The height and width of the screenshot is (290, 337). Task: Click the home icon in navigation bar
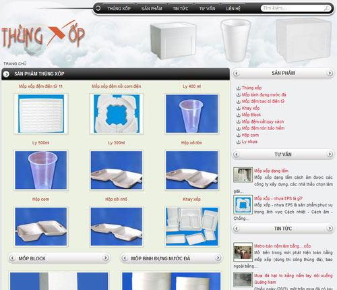(98, 8)
